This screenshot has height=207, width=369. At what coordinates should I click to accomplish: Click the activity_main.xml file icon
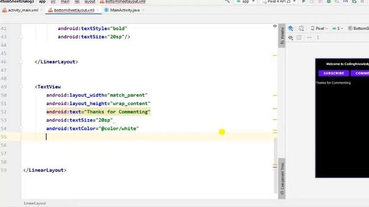tap(5, 10)
